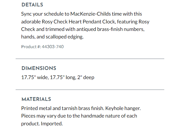Viewport: 178px width, 131px height.
Task: Collapse the MATERIALS section heading
Action: pyautogui.click(x=36, y=99)
